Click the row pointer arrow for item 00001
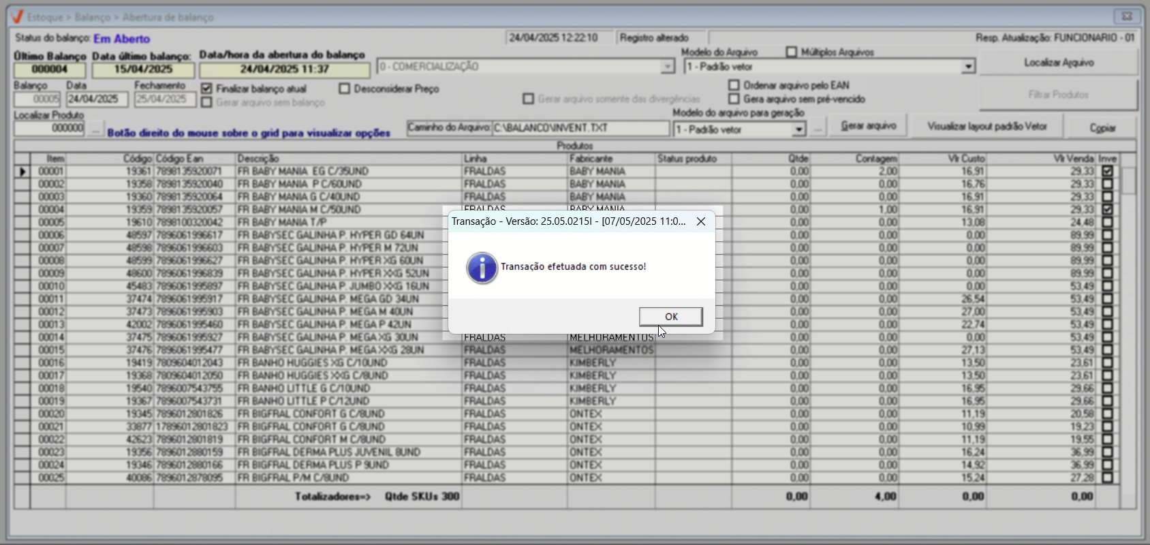Viewport: 1150px width, 545px height. coord(22,172)
